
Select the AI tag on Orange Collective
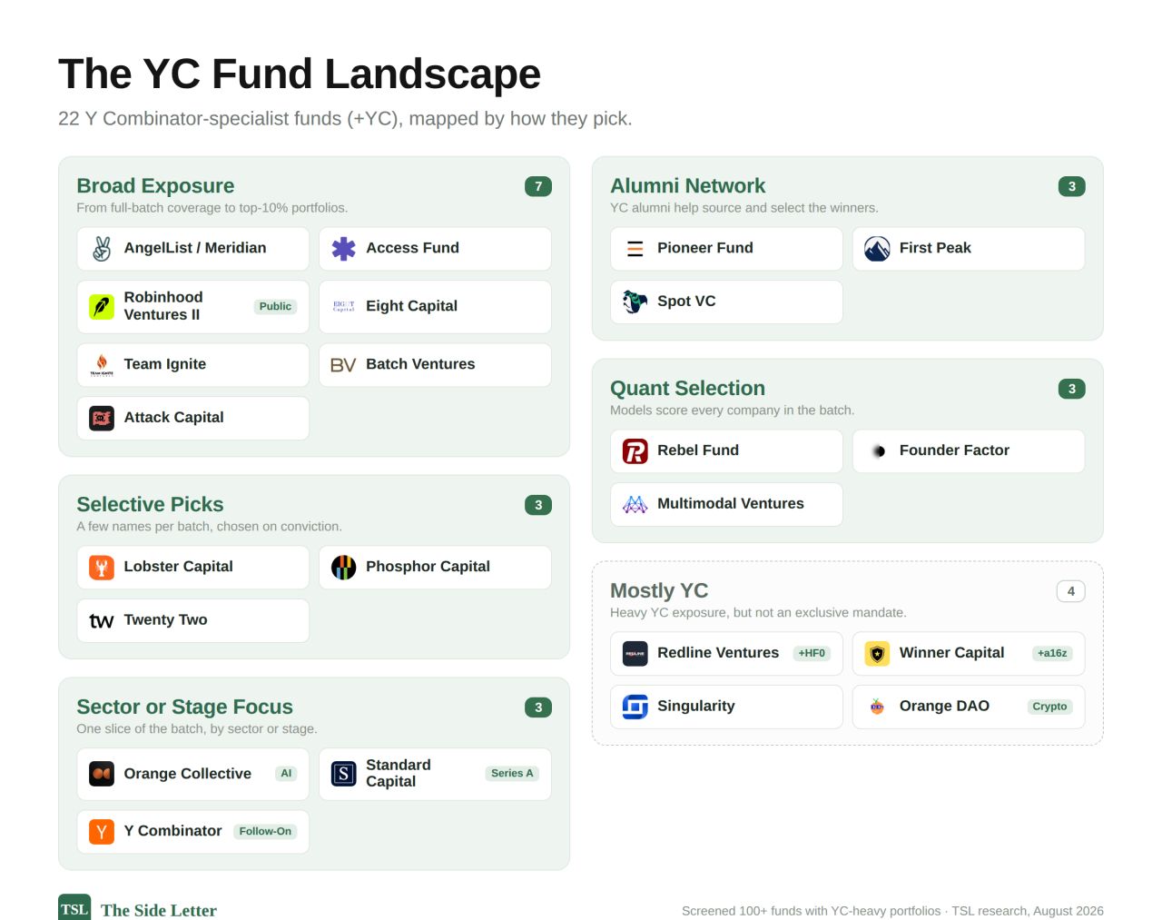(286, 774)
